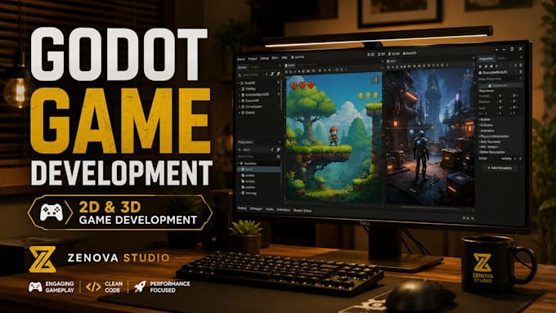Click the TileMap node icon in scene tree

pos(242,89)
